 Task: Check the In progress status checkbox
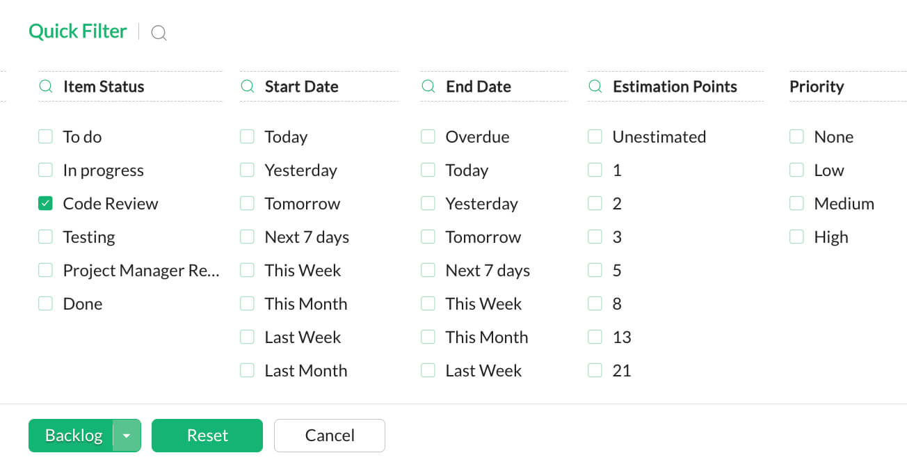point(45,170)
